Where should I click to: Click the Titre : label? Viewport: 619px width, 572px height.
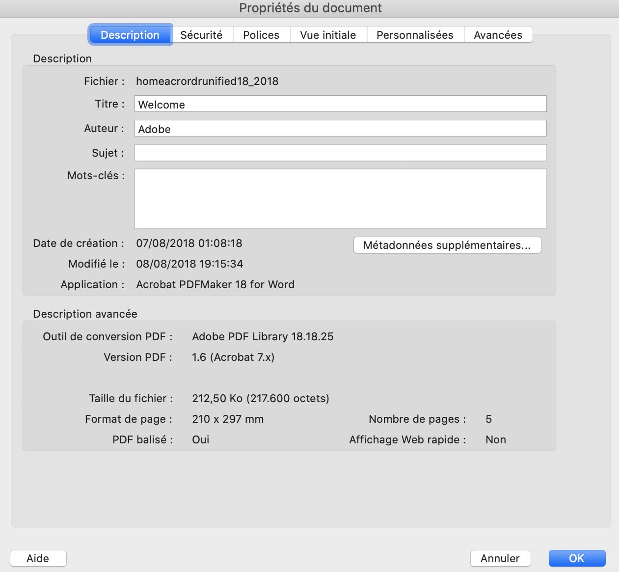[109, 104]
